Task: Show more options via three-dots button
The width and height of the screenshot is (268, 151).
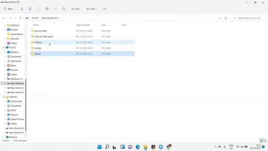Action: pyautogui.click(x=105, y=9)
